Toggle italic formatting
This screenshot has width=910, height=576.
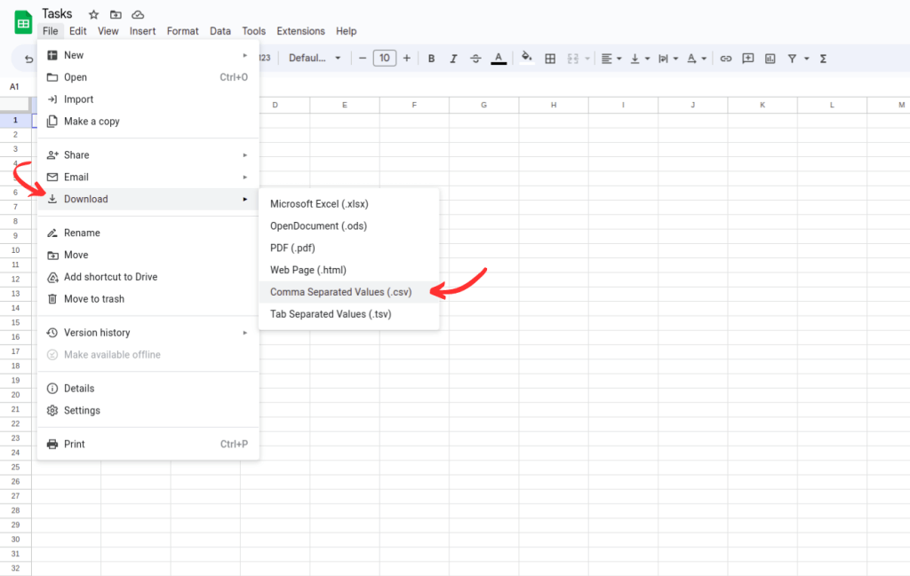click(x=453, y=58)
